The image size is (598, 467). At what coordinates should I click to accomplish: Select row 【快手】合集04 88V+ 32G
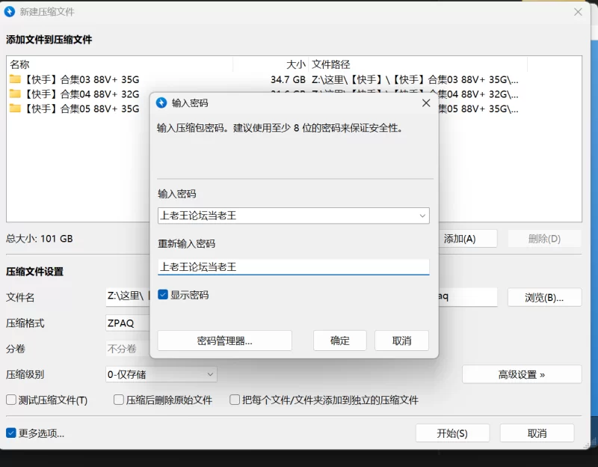[81, 94]
